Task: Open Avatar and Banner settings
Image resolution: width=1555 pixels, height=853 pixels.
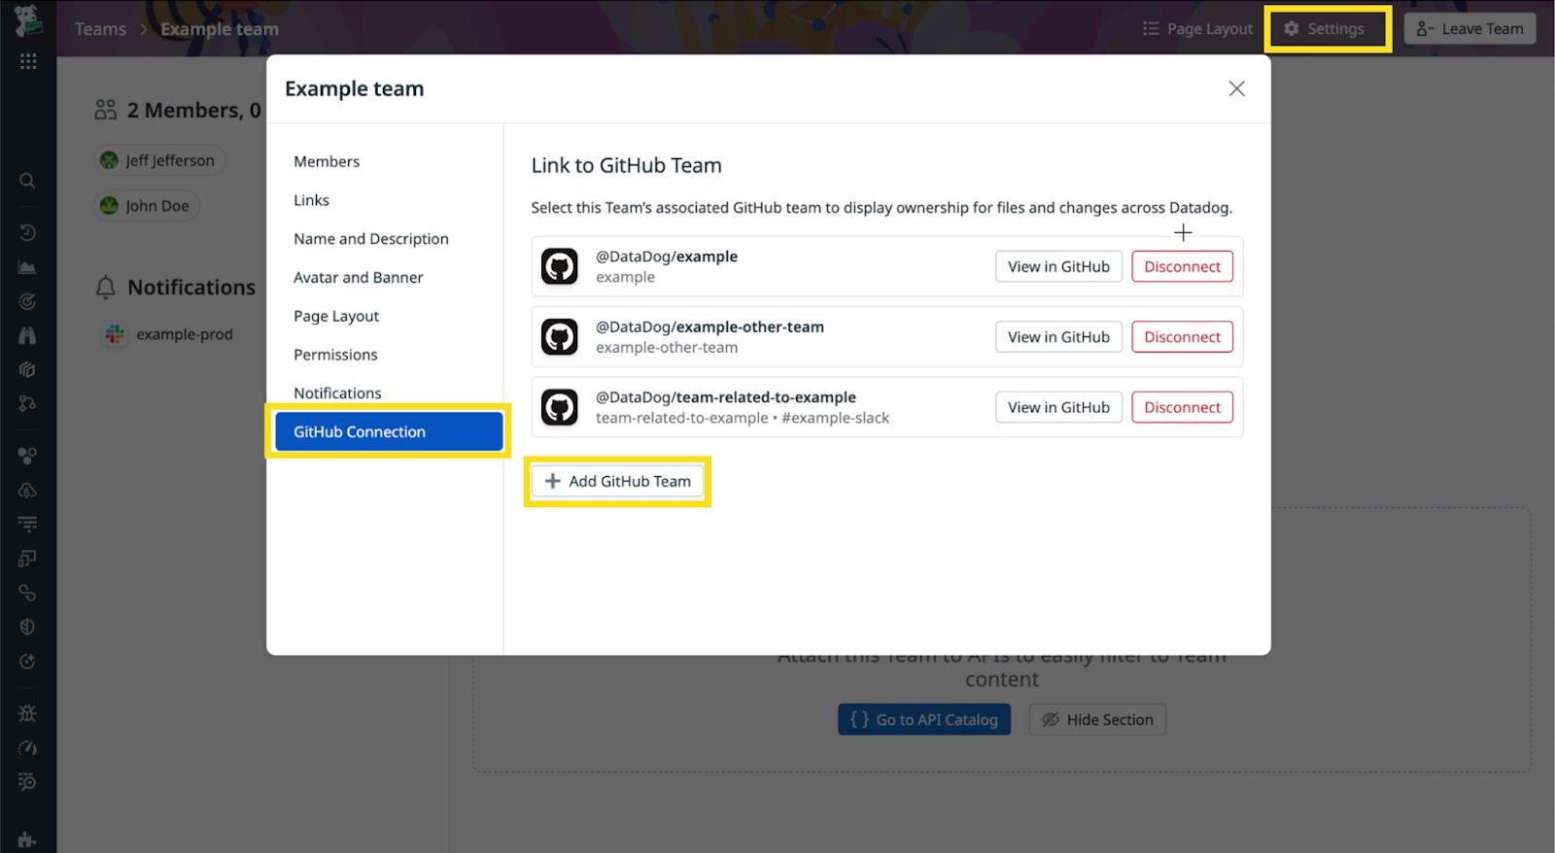Action: [359, 278]
